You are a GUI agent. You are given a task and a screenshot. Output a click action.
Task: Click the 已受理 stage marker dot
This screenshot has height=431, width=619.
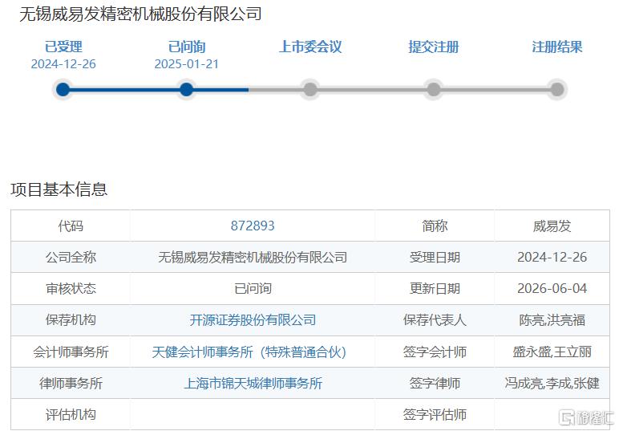click(63, 90)
